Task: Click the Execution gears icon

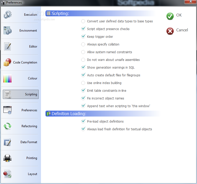Action: coord(7,15)
